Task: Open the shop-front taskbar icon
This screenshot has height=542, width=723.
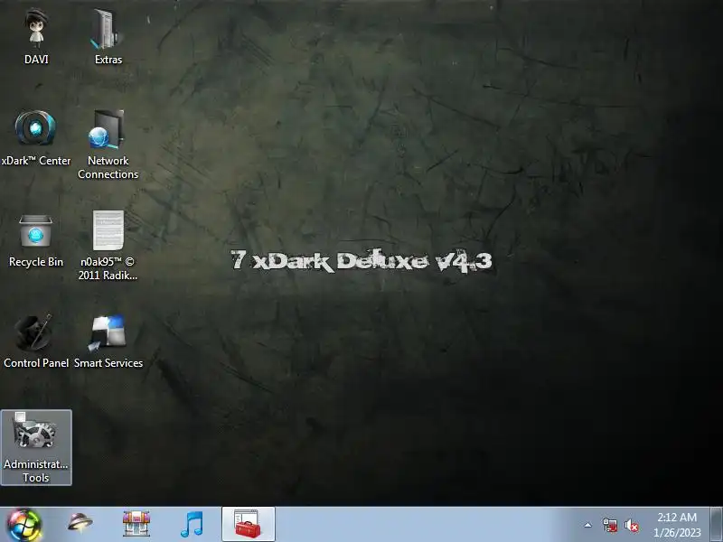Action: [136, 524]
